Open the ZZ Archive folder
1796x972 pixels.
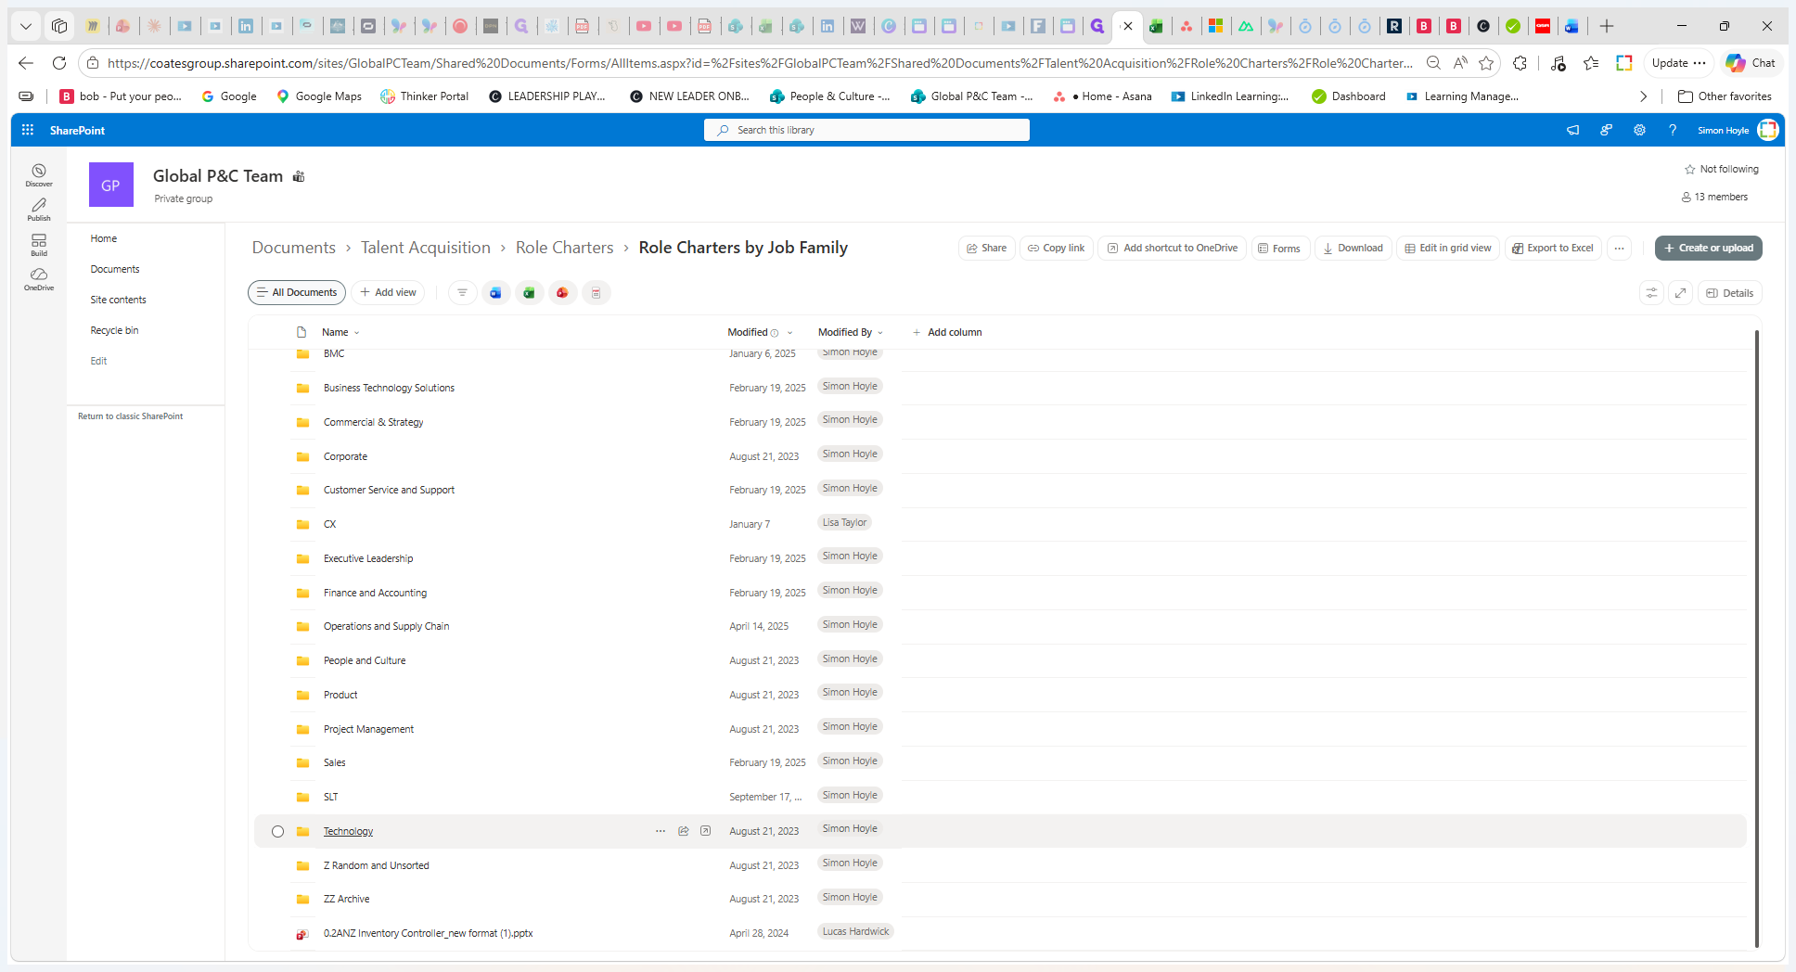point(346,899)
